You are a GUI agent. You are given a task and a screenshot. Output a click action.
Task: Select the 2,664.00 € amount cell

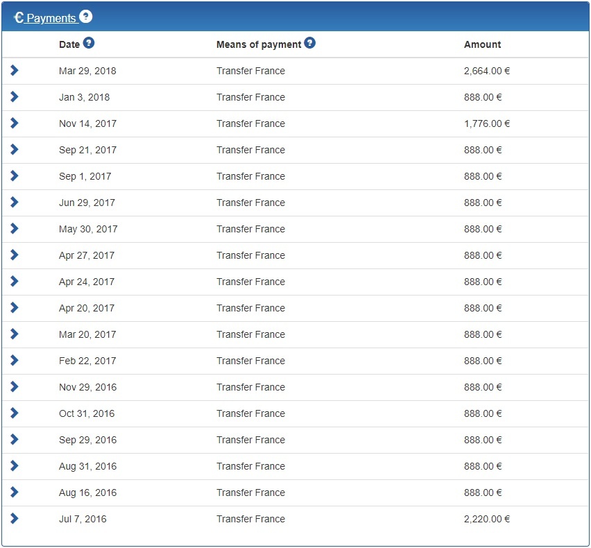pos(487,71)
